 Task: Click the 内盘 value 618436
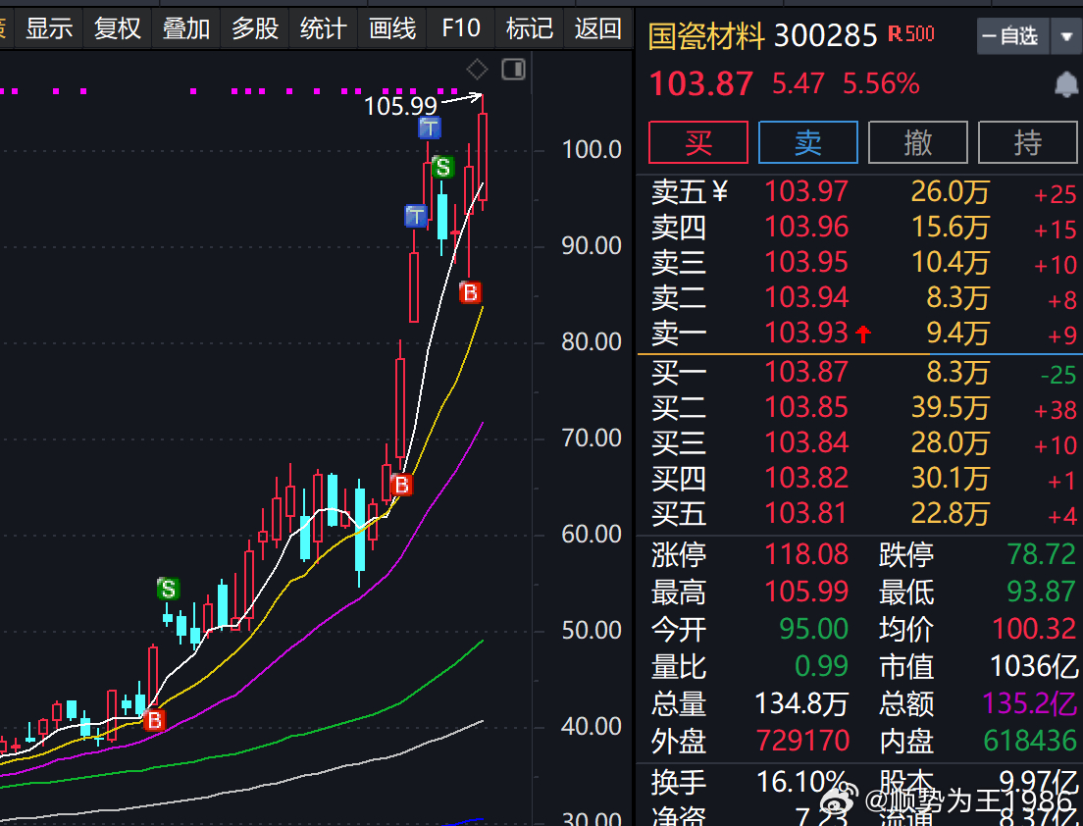click(x=1030, y=741)
